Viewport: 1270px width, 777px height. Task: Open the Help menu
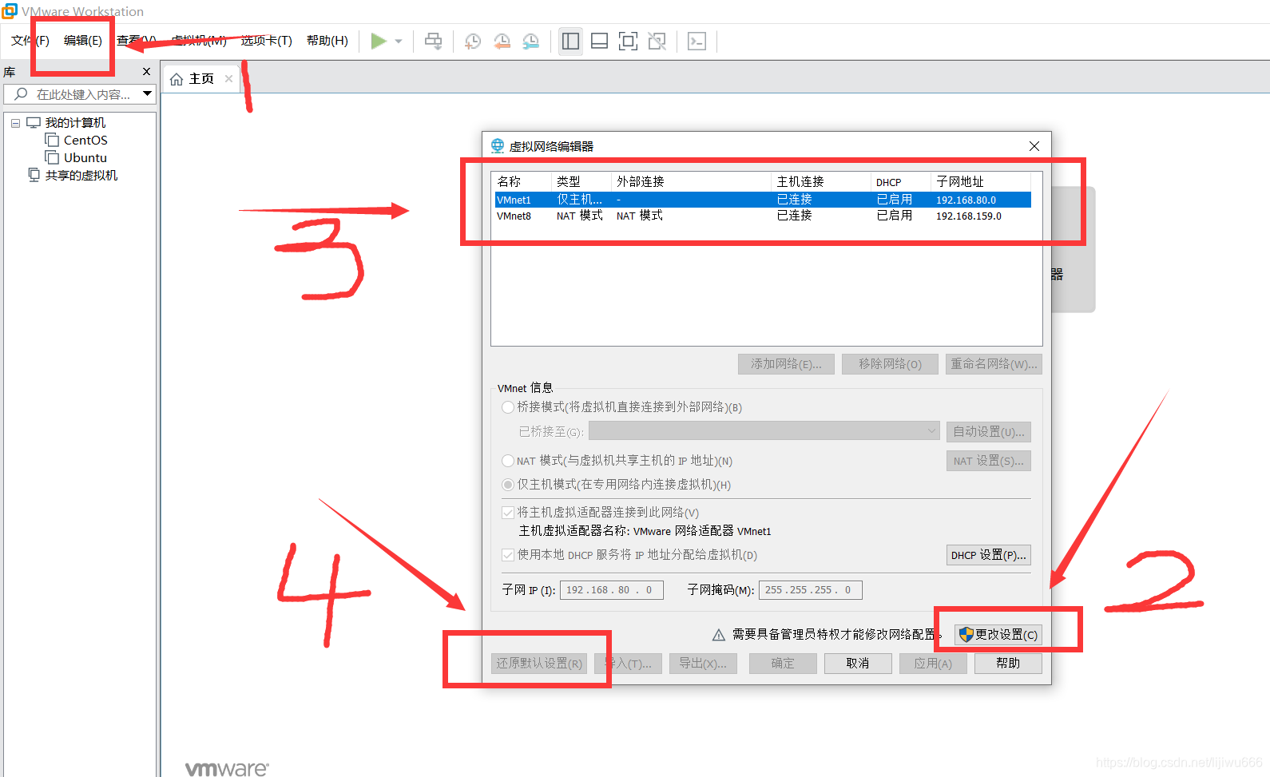click(327, 41)
